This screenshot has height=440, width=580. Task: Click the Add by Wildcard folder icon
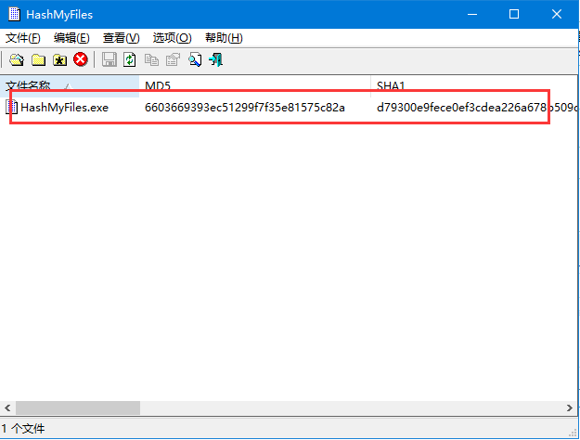click(x=59, y=59)
